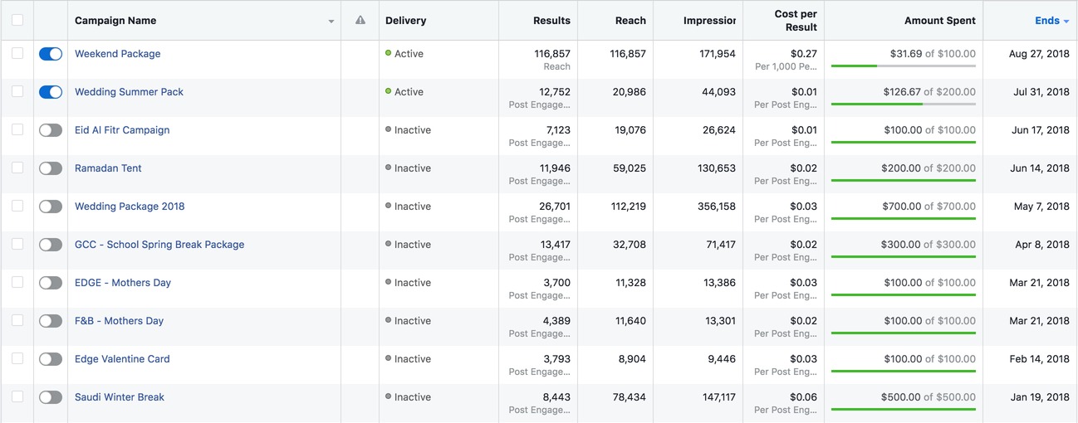
Task: Tick the select-all checkbox in the header
Action: coord(17,21)
